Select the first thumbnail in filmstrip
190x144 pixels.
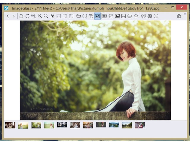click(x=10, y=125)
